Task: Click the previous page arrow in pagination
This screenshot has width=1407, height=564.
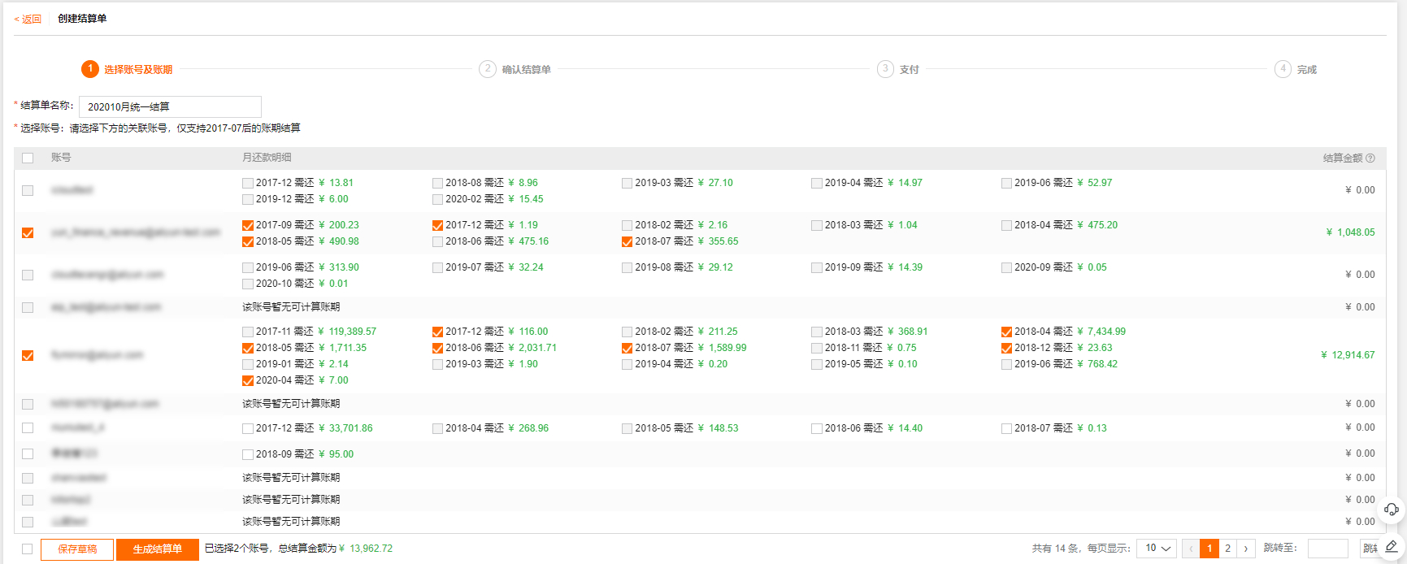Action: click(x=1191, y=549)
